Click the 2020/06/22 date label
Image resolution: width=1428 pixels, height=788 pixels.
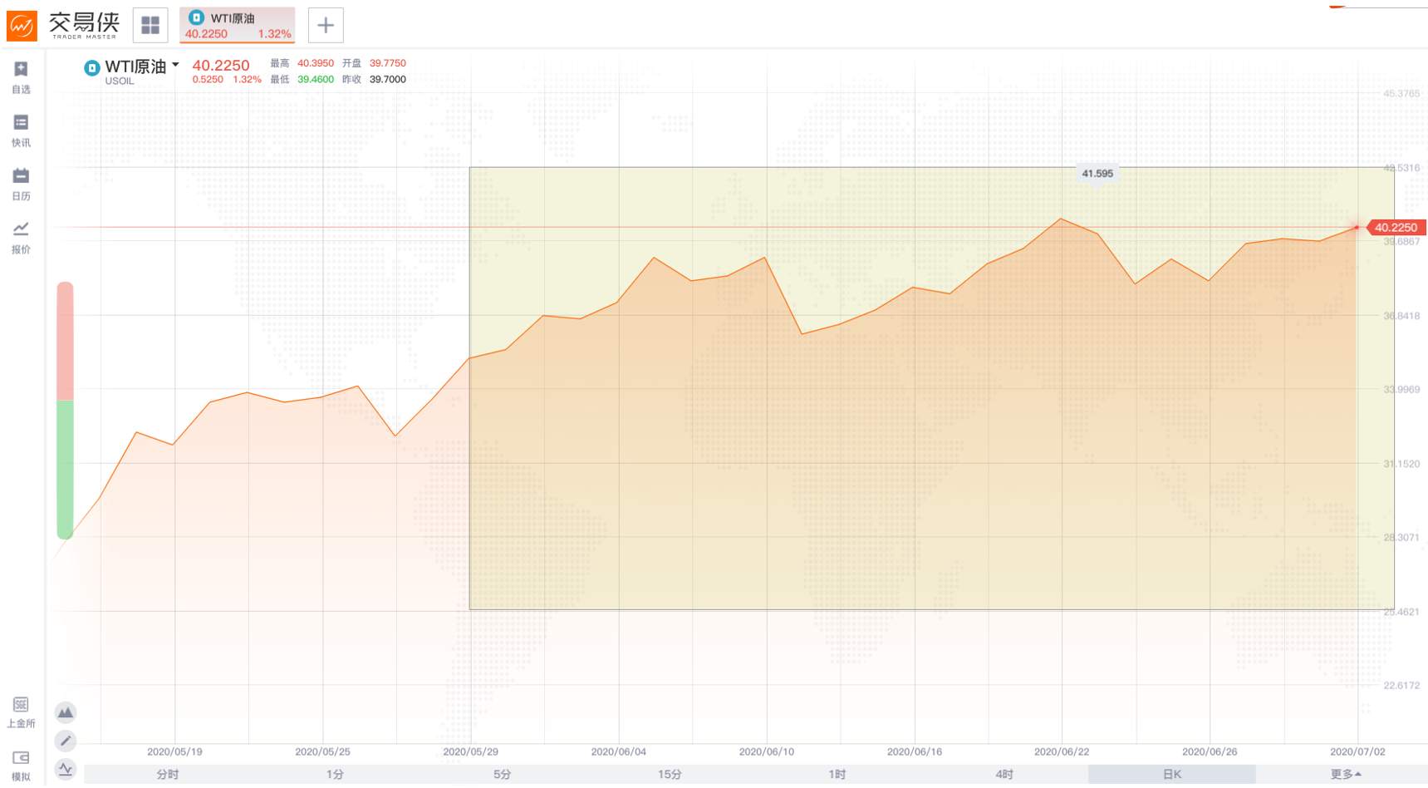click(1062, 751)
